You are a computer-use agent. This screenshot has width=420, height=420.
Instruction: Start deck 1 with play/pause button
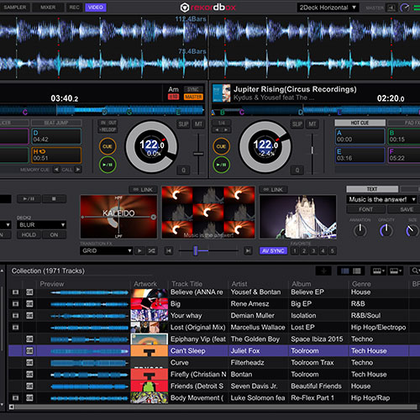[108, 165]
